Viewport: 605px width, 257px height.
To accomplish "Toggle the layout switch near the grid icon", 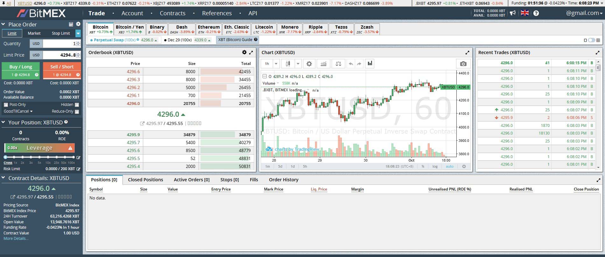I will pos(592,40).
